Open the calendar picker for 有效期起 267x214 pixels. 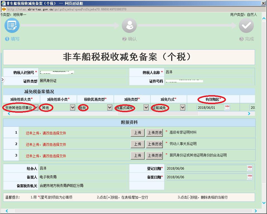(227, 107)
